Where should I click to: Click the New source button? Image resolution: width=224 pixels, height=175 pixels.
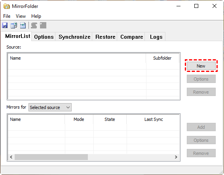tap(201, 66)
